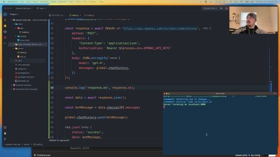The width and height of the screenshot is (280, 157).
Task: Click the main.js breadcrumb in the status bar
Action: tap(38, 144)
